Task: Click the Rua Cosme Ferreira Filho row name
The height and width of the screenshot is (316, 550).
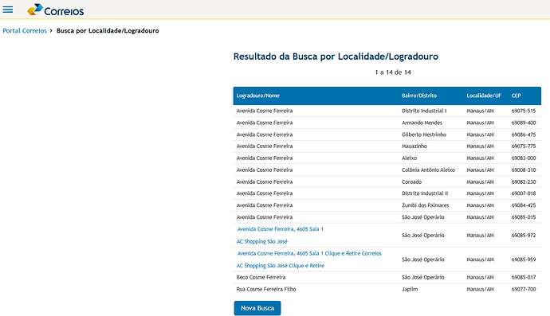Action: point(266,289)
